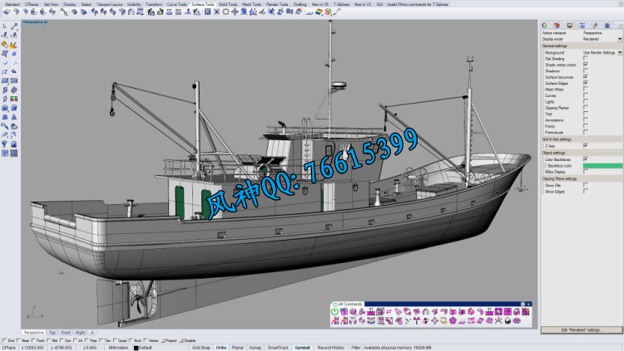Toggle Gumball in the status bar
The image size is (624, 351).
click(x=303, y=348)
